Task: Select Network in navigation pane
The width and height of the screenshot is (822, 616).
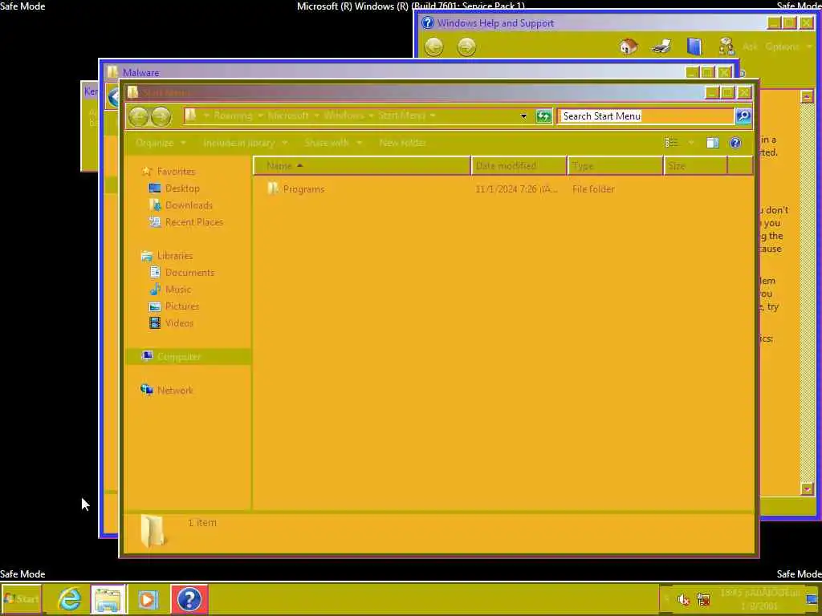Action: [174, 391]
